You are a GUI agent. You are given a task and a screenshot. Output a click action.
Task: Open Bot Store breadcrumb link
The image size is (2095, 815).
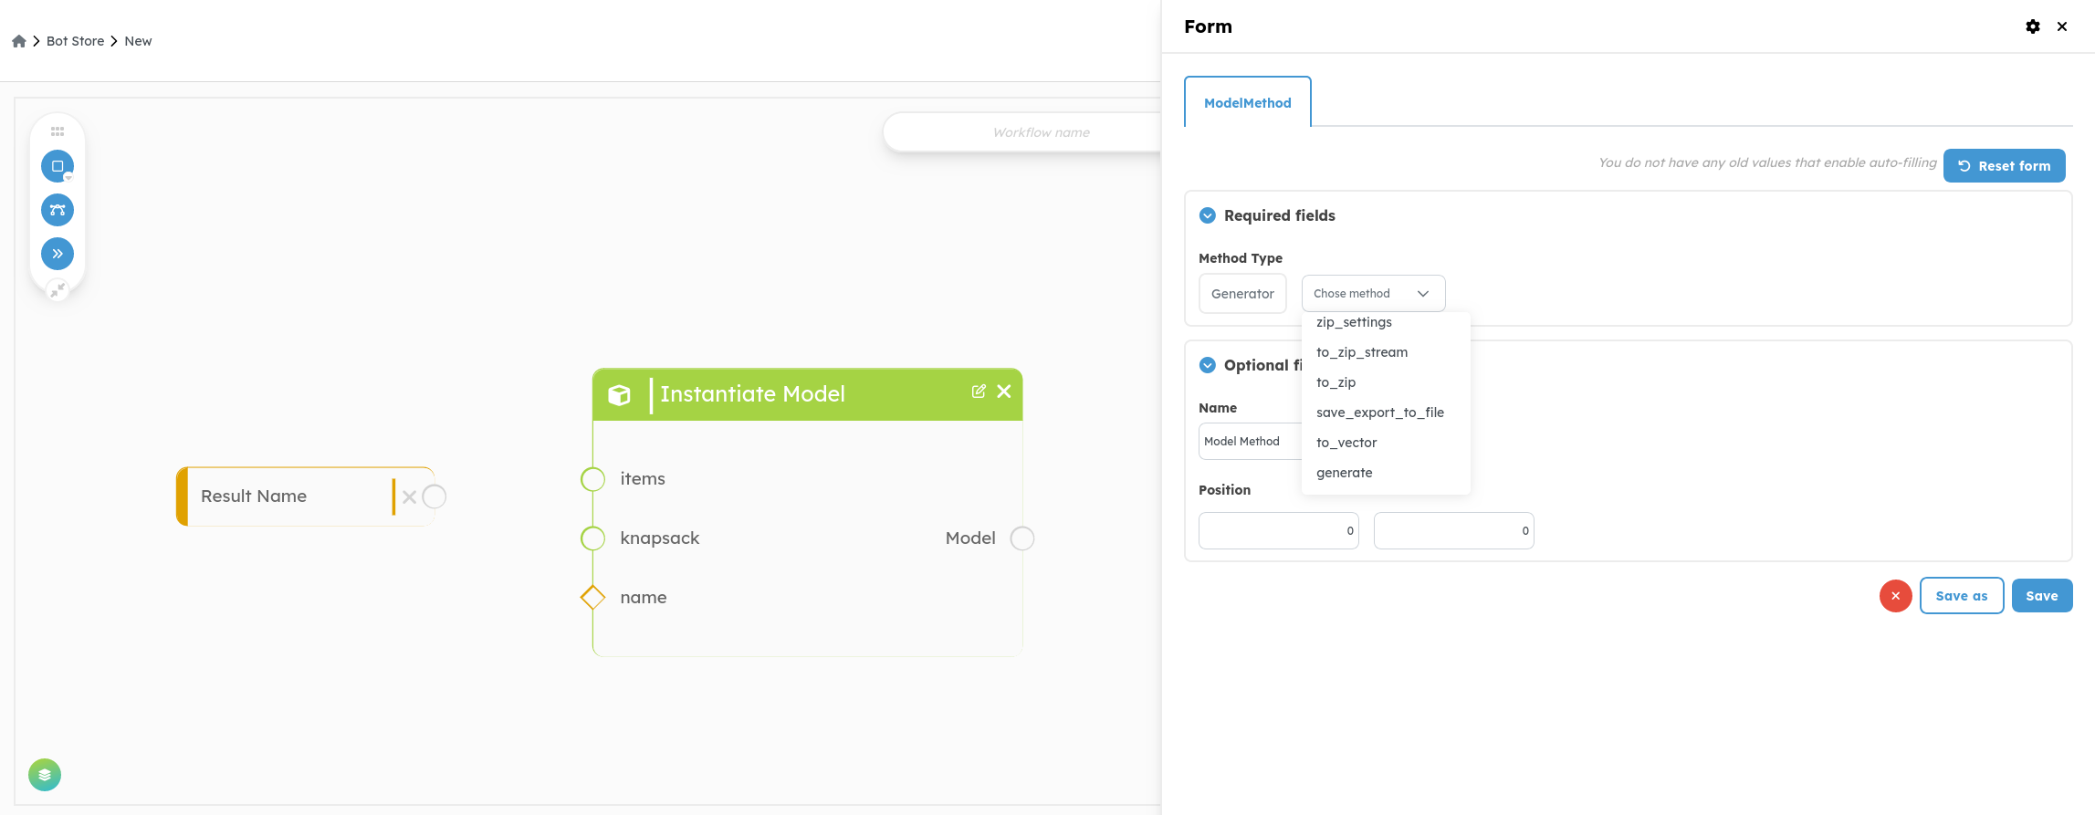tap(76, 41)
